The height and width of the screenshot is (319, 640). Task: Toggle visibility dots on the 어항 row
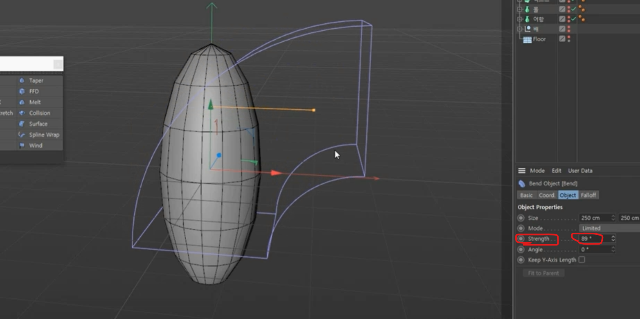coord(568,19)
